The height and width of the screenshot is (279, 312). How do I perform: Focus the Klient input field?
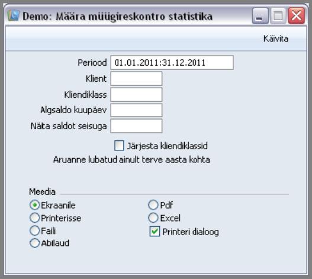[x=137, y=79]
